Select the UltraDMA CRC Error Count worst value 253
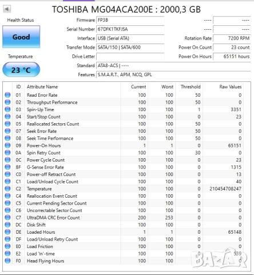Screen dimensions: 254x275 click(169, 218)
